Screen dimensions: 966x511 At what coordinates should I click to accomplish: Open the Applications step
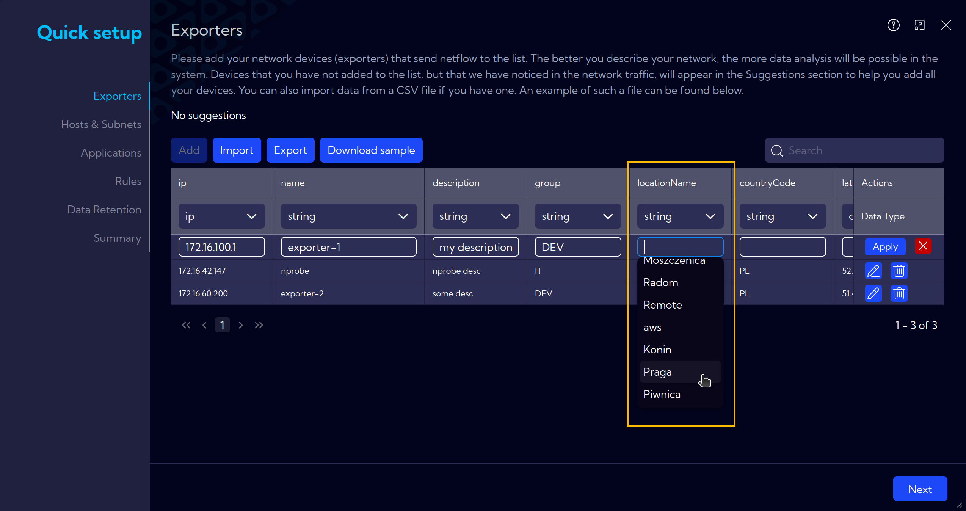[111, 153]
